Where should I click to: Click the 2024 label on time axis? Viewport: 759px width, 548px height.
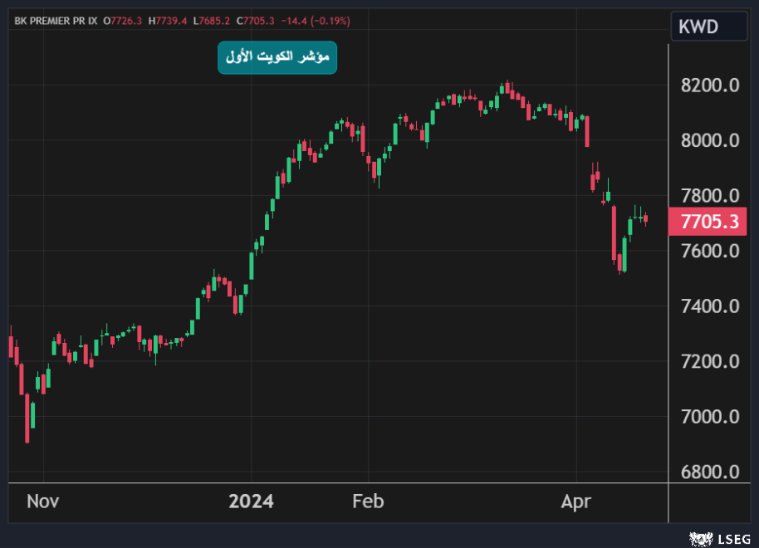pyautogui.click(x=251, y=502)
